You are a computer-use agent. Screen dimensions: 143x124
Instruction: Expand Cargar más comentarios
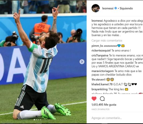(x=107, y=41)
